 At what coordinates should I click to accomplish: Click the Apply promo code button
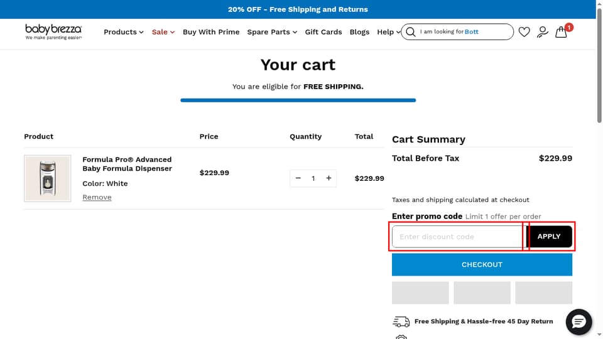tap(549, 237)
